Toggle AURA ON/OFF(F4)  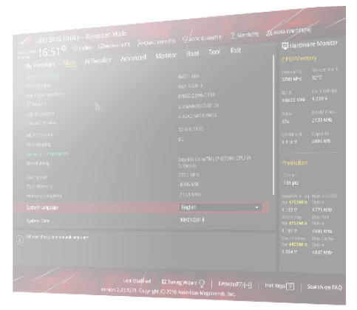click(x=288, y=31)
